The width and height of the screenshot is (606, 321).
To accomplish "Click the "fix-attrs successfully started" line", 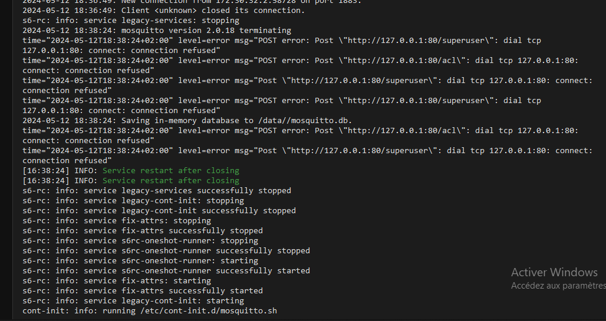I will tap(143, 291).
